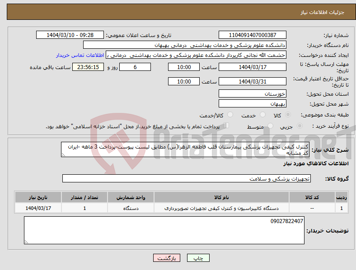
Task: Click the resize handle of description box
Action: 63,155
